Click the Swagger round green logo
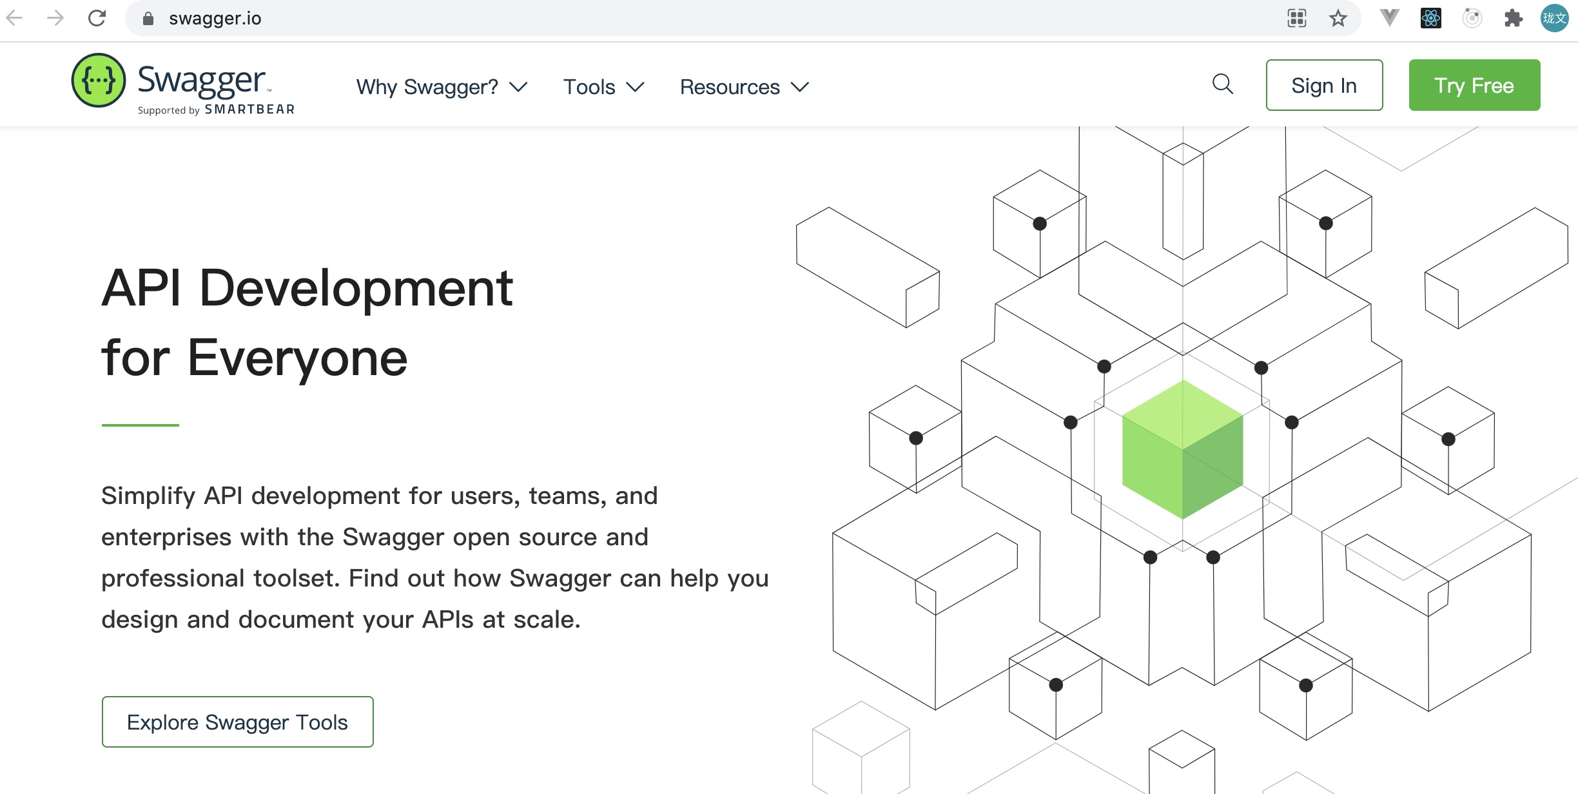Screen dimensions: 1578x794 point(98,81)
